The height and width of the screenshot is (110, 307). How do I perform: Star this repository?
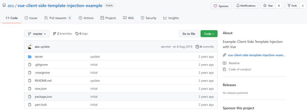point(268,6)
